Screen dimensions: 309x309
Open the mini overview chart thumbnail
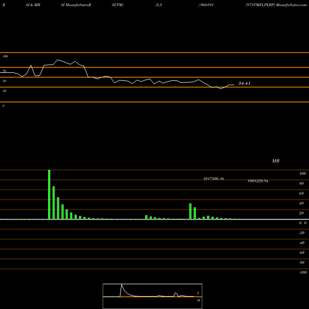[153, 296]
